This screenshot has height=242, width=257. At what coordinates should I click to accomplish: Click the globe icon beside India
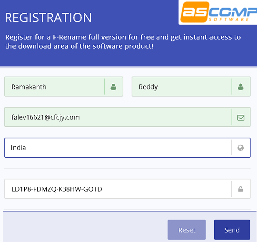(241, 148)
